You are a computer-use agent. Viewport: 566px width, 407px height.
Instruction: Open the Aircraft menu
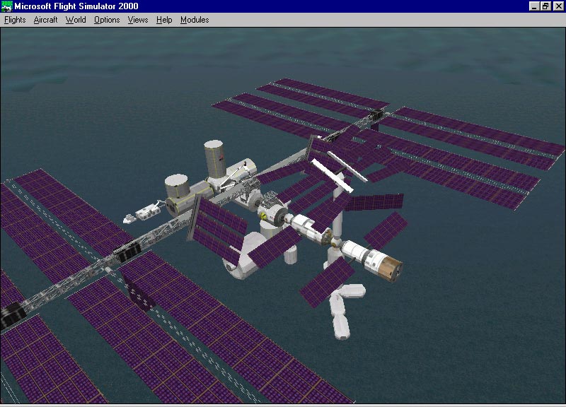45,20
